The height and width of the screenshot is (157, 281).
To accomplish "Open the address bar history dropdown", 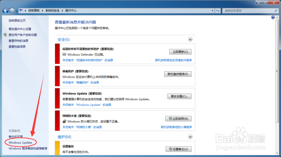I will coord(212,11).
